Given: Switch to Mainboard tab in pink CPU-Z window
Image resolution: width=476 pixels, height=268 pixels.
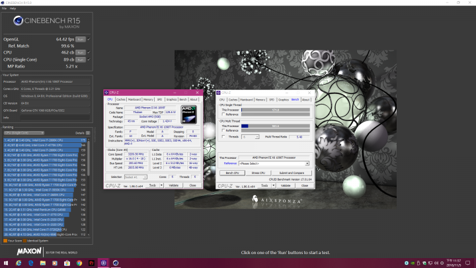Looking at the screenshot, I should (x=134, y=99).
